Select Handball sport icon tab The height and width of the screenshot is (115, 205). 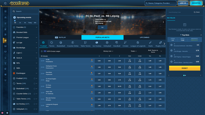tap(117, 44)
